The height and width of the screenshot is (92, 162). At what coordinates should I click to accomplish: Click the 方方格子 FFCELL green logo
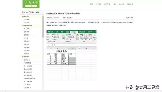coord(31,4)
